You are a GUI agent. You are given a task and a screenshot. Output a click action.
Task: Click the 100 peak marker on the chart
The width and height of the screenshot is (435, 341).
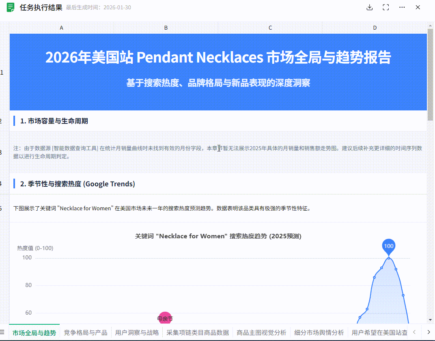[388, 246]
